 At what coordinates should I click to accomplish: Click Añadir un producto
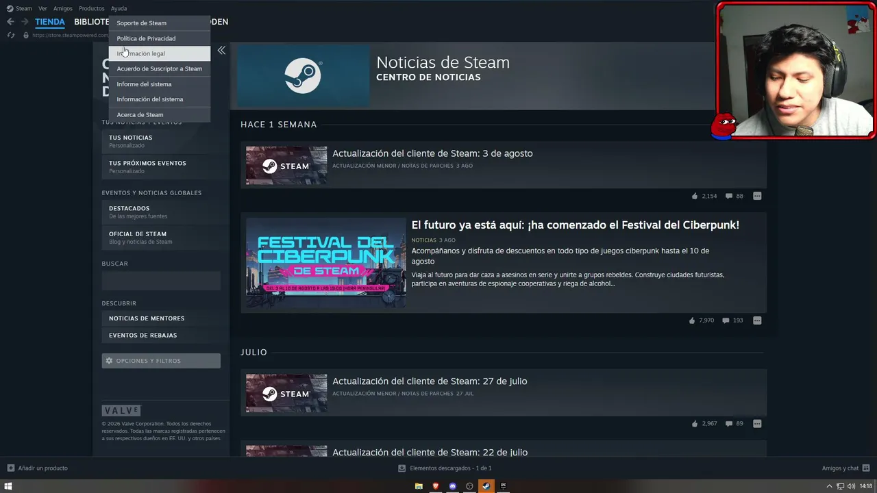pos(42,468)
